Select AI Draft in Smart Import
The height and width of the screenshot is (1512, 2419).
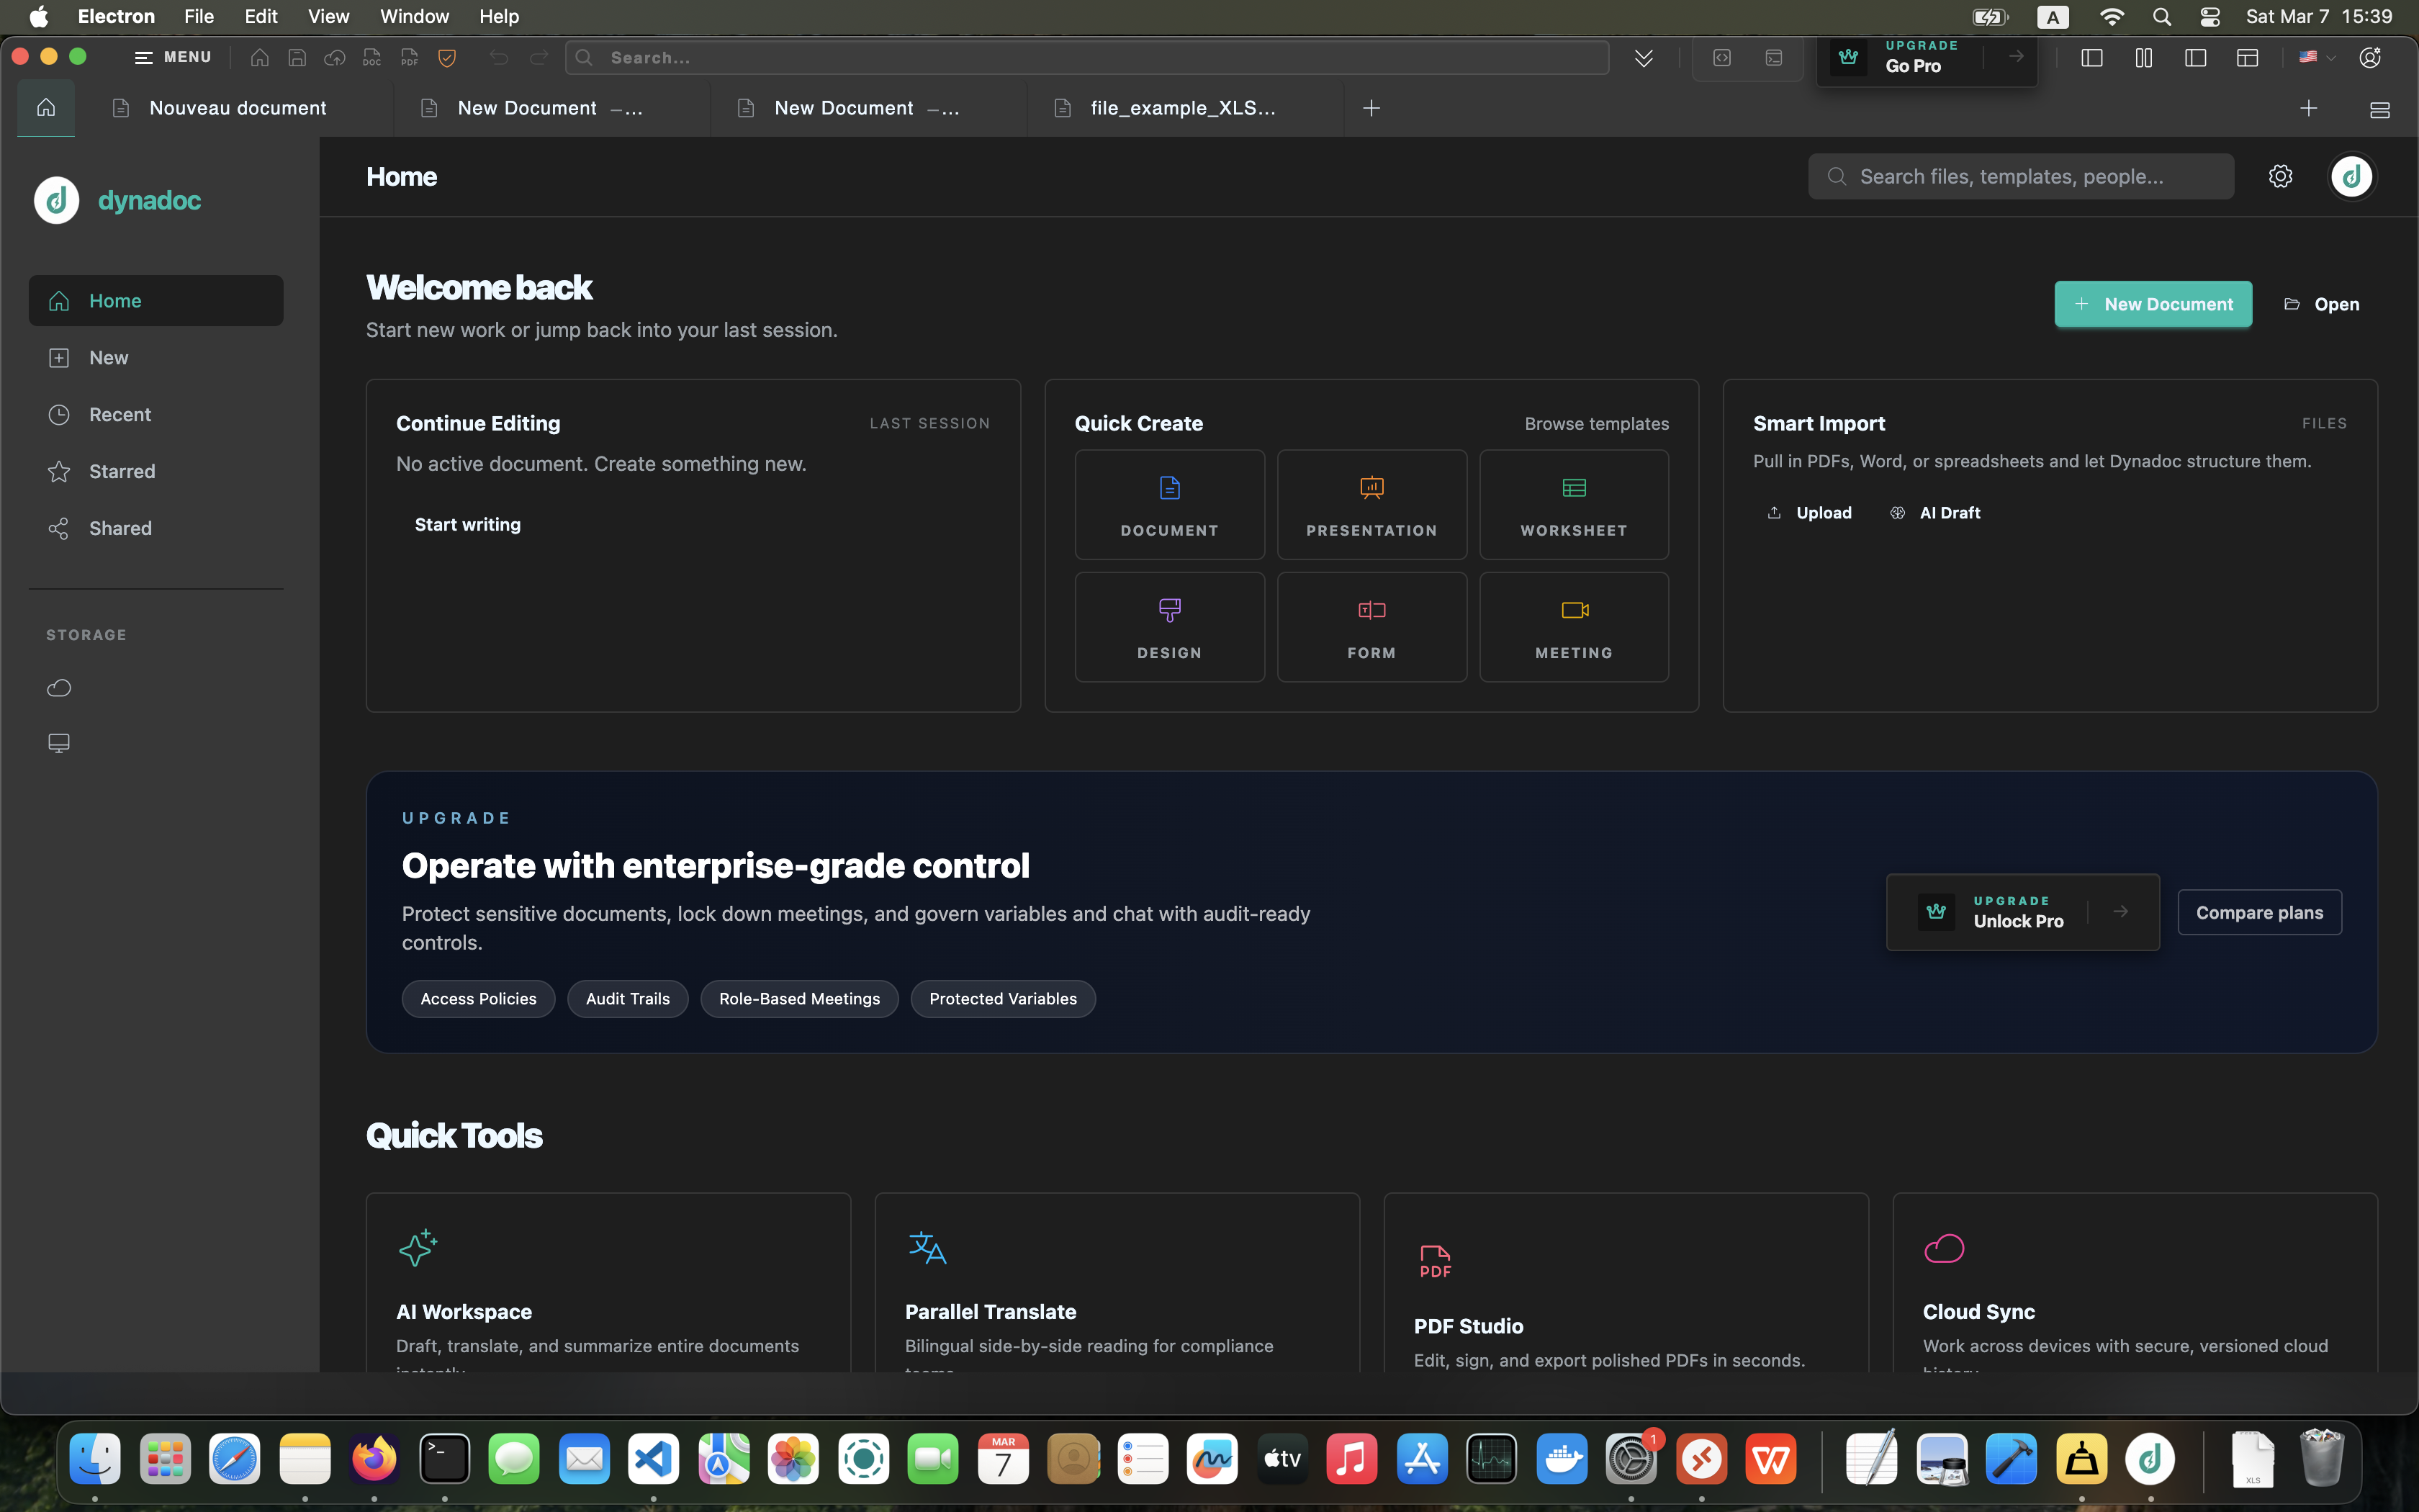pos(1936,512)
